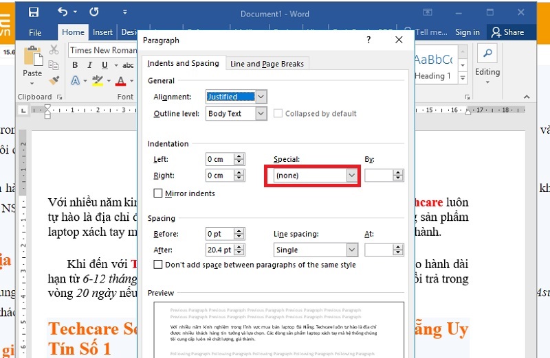Open the Editing group dropdown

click(x=487, y=82)
